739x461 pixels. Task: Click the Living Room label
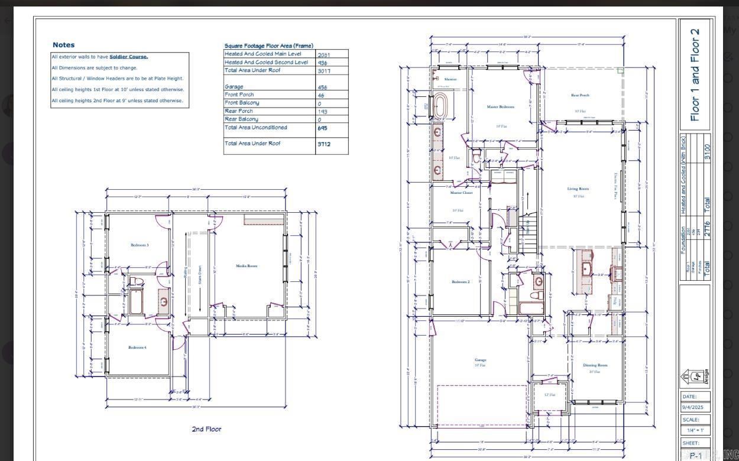click(578, 189)
